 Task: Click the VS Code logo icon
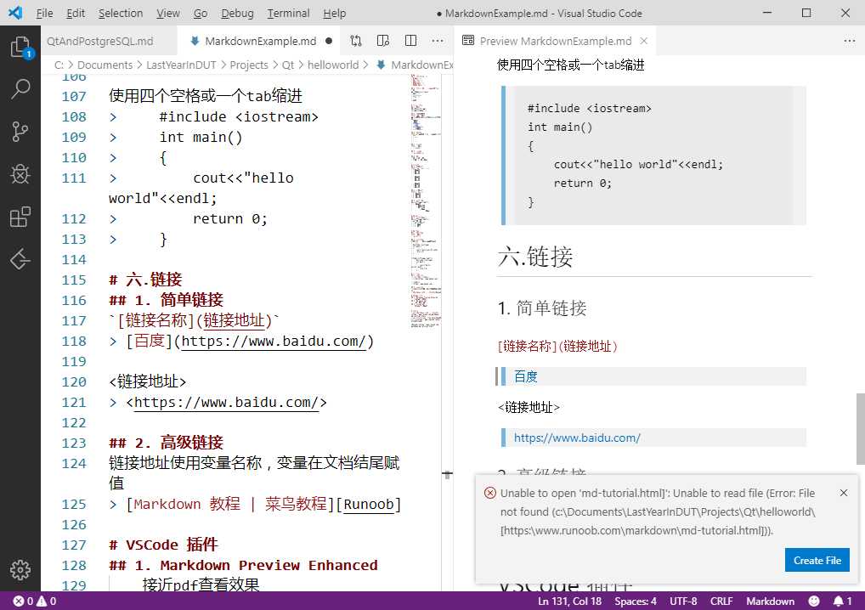click(15, 13)
